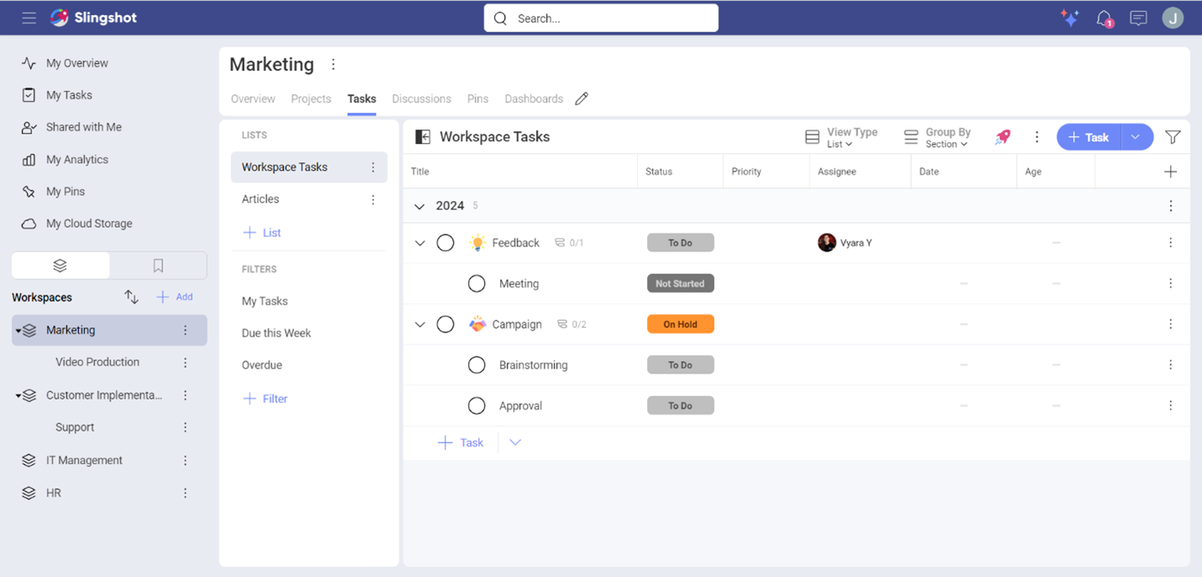Click the blue Task button
The image size is (1202, 577).
tap(1089, 137)
